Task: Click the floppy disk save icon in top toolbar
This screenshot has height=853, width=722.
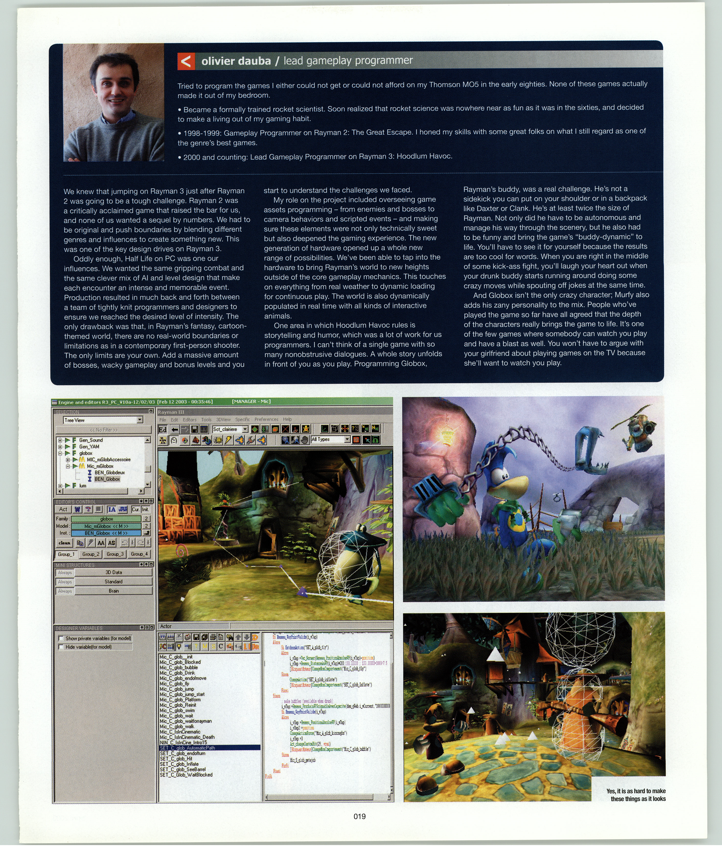Action: click(194, 429)
